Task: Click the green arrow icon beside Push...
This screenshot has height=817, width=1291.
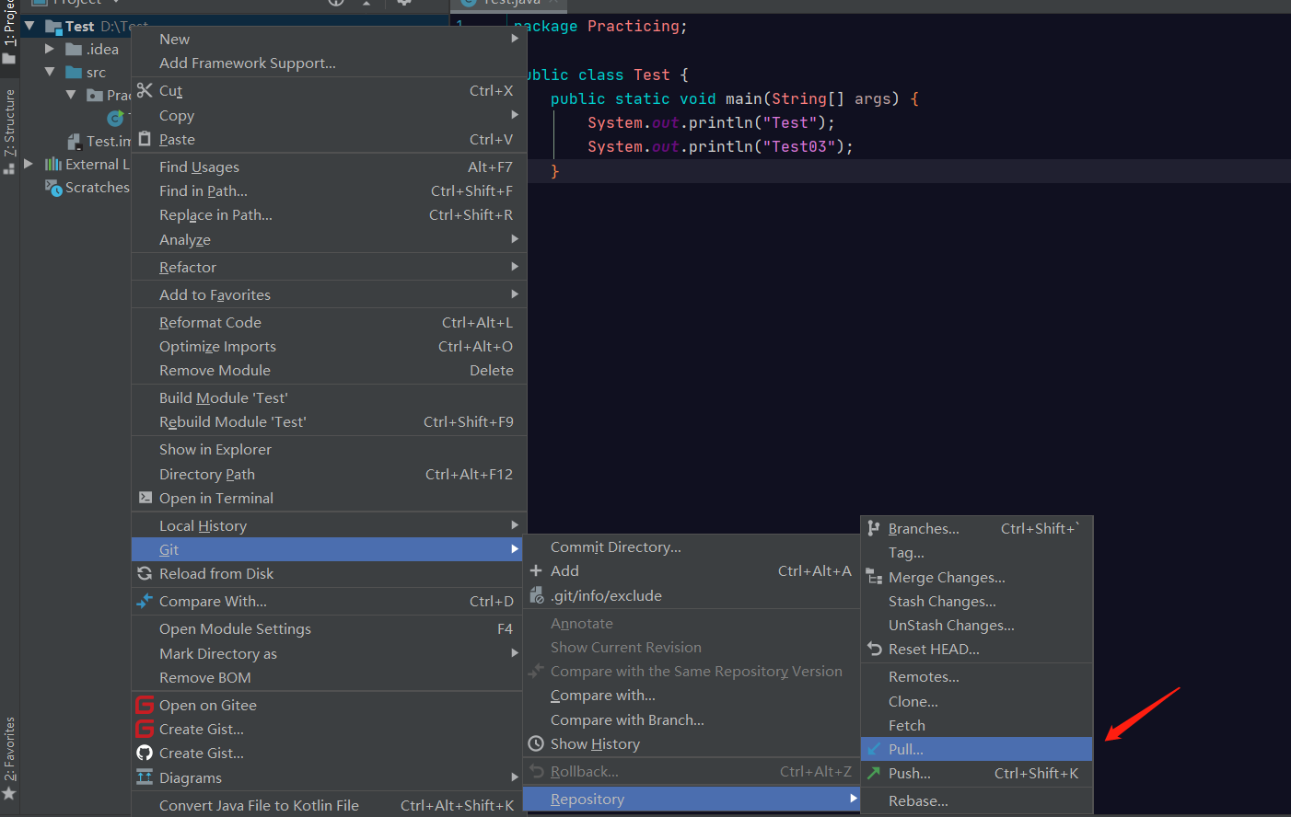Action: (874, 773)
